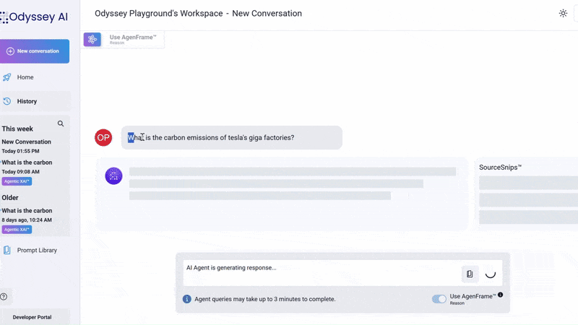The width and height of the screenshot is (578, 325).
Task: Click the AgenFrame purple icon at top
Action: 92,39
